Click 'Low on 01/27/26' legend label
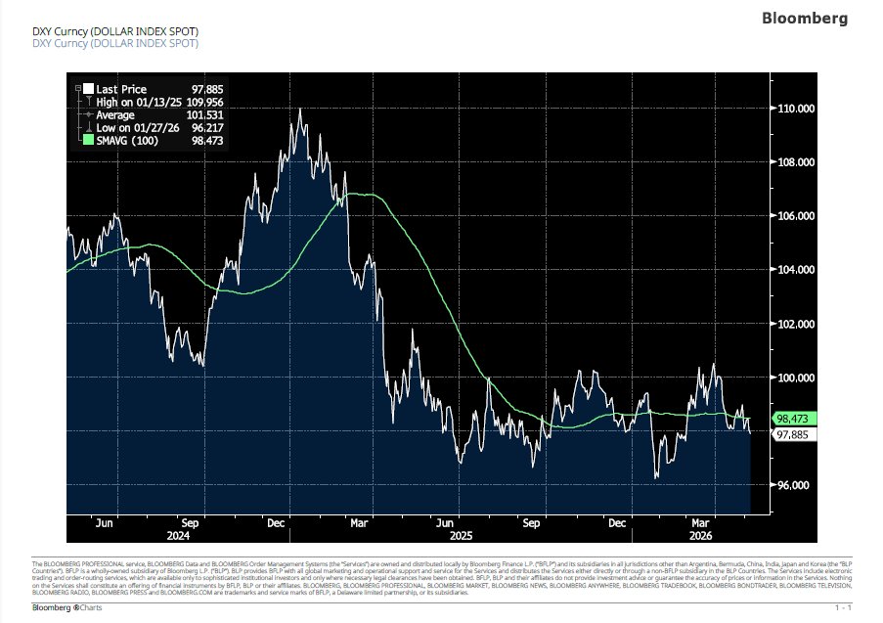This screenshot has width=883, height=623. point(138,128)
